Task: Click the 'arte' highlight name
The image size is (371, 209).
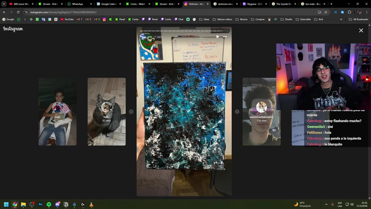Action: click(x=150, y=37)
